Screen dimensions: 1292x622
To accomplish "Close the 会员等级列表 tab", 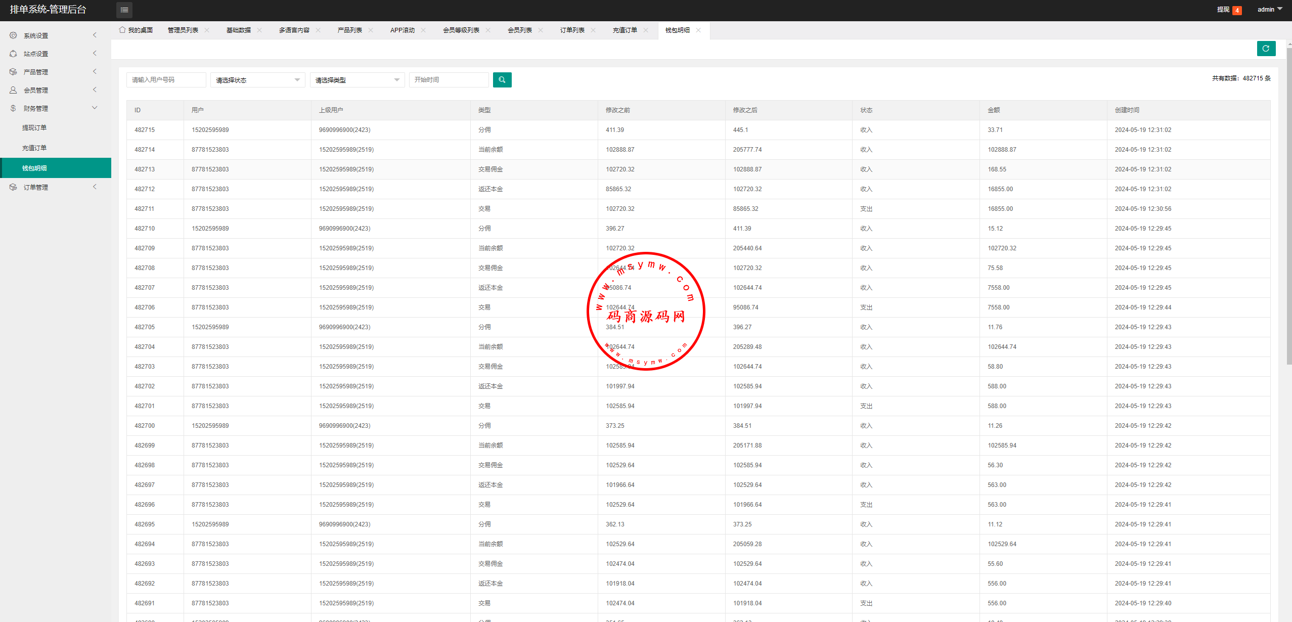I will coord(488,30).
